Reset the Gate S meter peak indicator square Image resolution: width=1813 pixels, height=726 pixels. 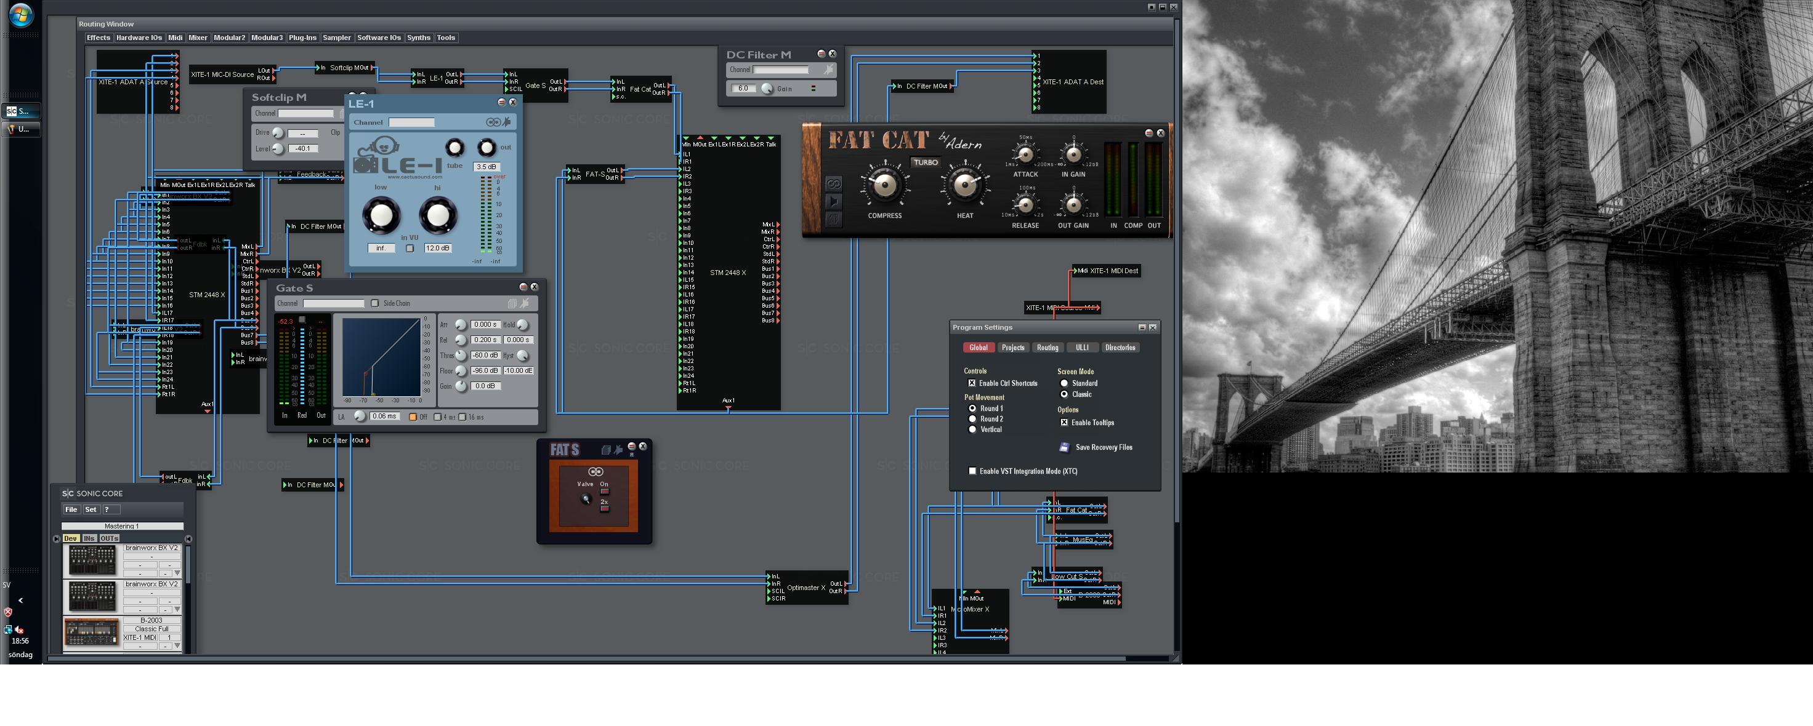(x=302, y=320)
